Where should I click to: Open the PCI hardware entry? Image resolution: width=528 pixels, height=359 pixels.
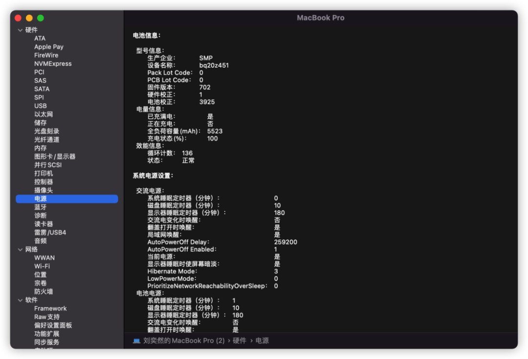tap(39, 72)
